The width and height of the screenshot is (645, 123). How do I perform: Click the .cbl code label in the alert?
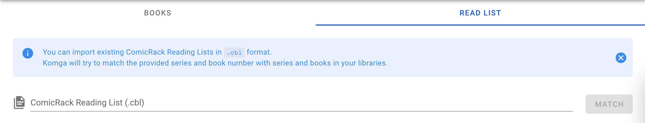tap(234, 52)
